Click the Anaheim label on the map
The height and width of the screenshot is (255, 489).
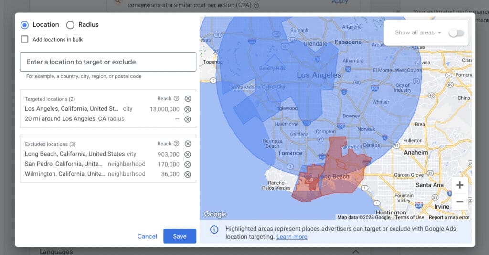tap(416, 153)
